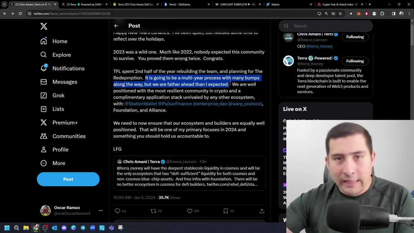Open Discord from the taskbar
This screenshot has width=414, height=233.
(x=64, y=228)
